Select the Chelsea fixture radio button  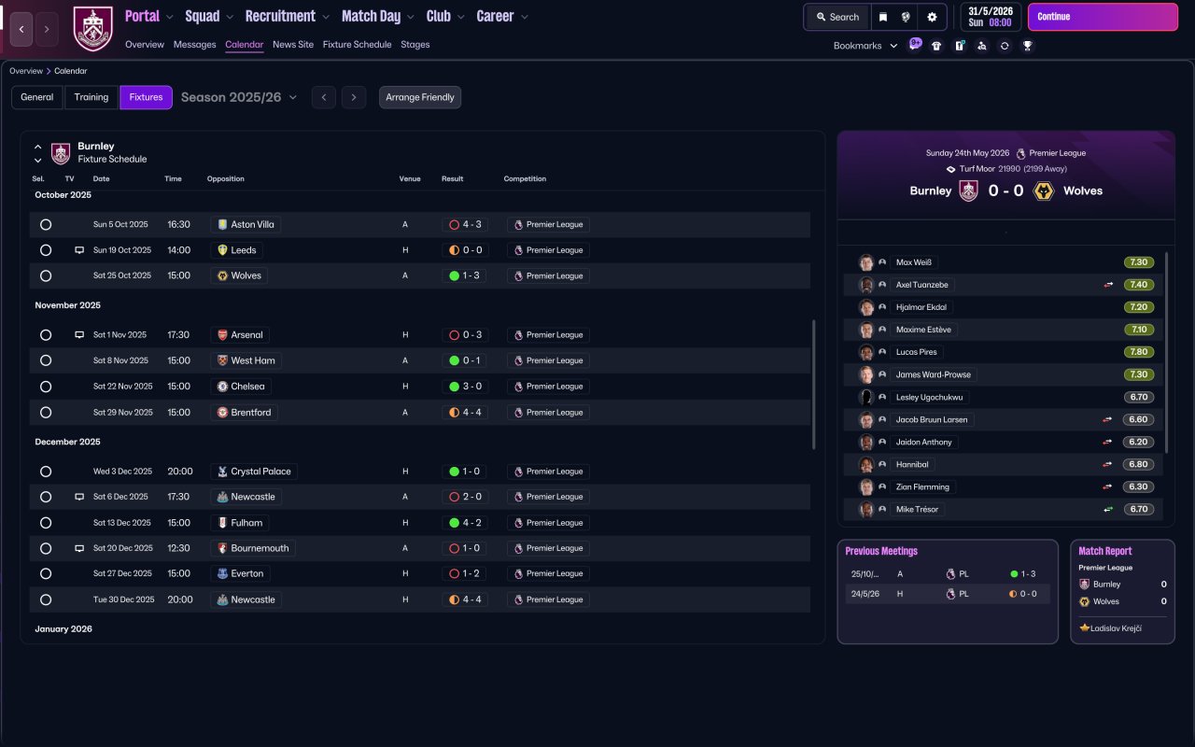point(46,387)
